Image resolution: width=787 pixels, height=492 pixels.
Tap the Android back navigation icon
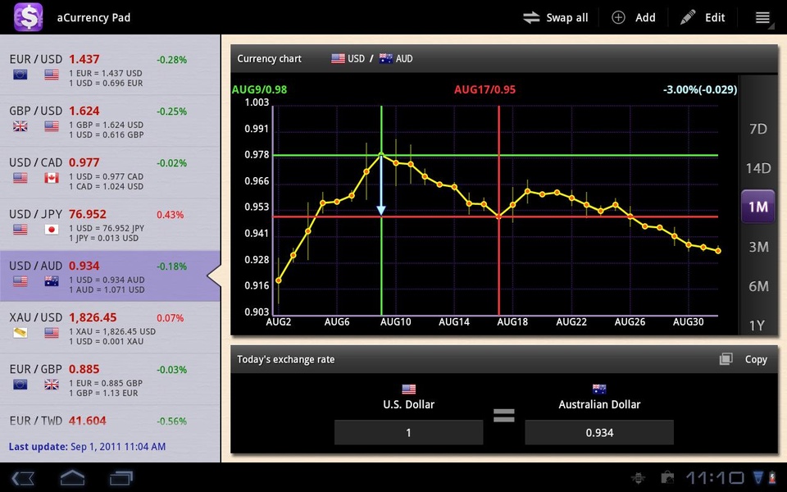coord(23,477)
